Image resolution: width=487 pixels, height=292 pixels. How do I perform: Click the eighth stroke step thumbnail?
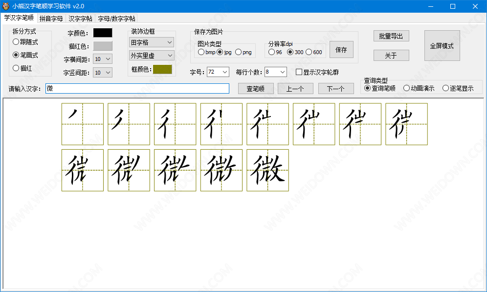[406, 124]
